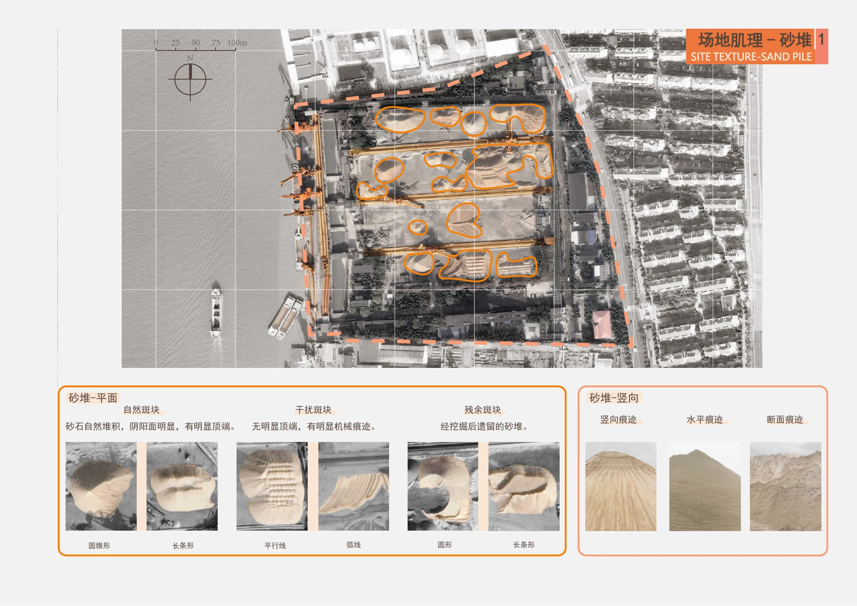Image resolution: width=857 pixels, height=606 pixels.
Task: Select text 砂石自然堆积，阴阳面明显，有明显顶端。
Action: pyautogui.click(x=150, y=427)
